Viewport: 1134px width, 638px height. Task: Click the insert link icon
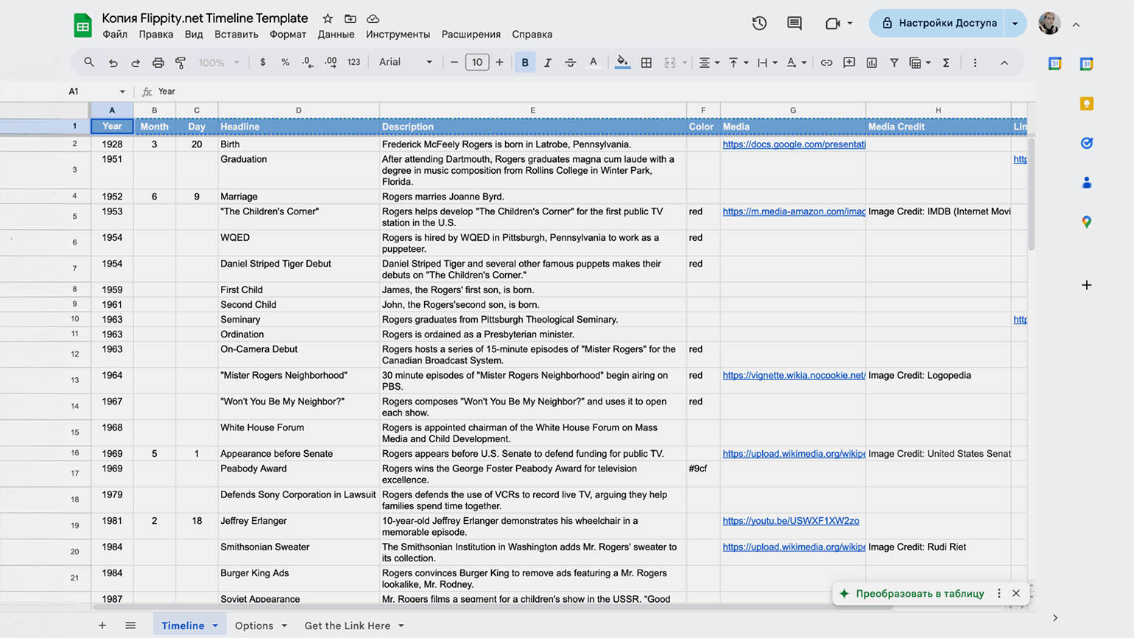(826, 63)
